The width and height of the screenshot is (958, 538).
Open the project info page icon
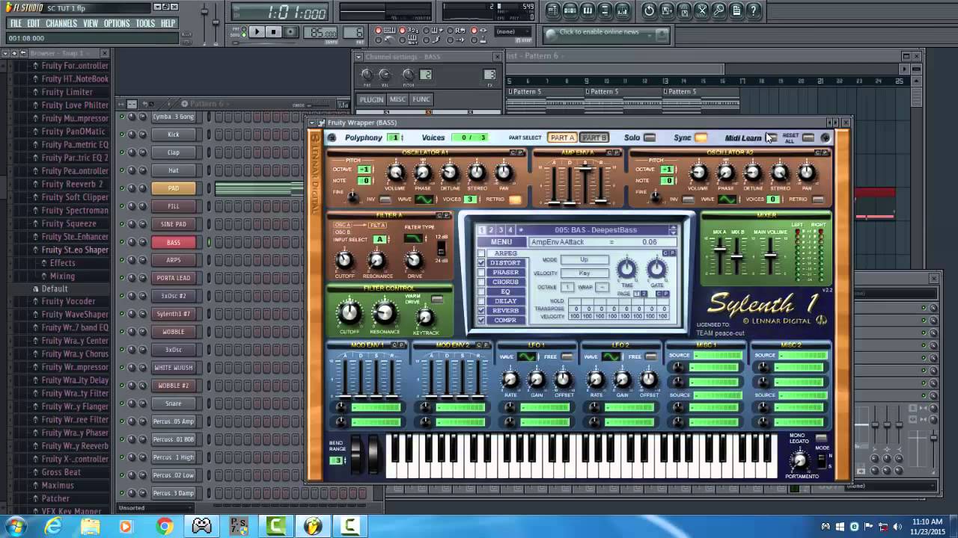(x=736, y=10)
